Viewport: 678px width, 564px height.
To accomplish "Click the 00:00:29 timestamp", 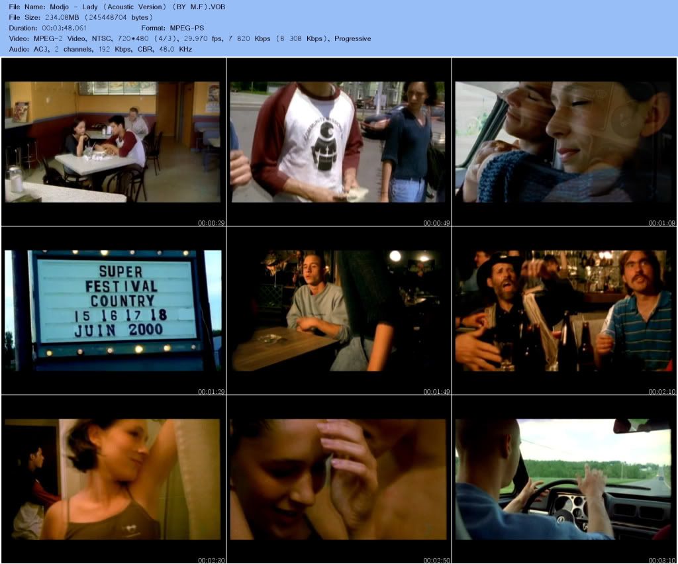I will pyautogui.click(x=211, y=223).
